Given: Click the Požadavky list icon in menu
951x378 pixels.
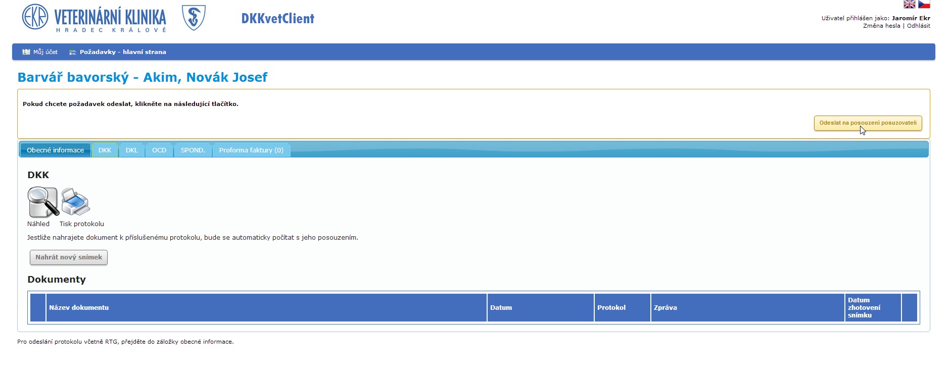Looking at the screenshot, I should click(x=73, y=52).
